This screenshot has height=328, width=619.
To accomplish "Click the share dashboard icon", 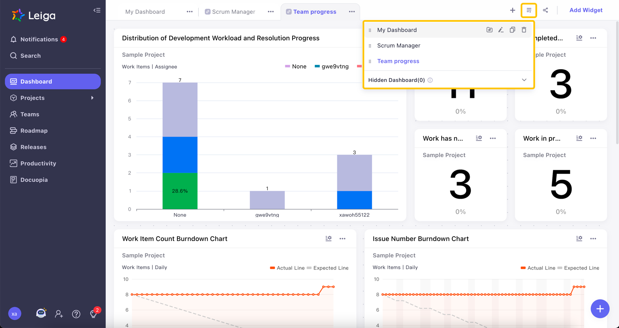I will point(545,10).
